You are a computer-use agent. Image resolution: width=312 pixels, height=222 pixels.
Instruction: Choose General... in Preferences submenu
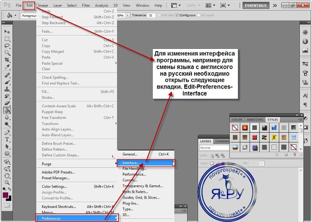point(146,154)
